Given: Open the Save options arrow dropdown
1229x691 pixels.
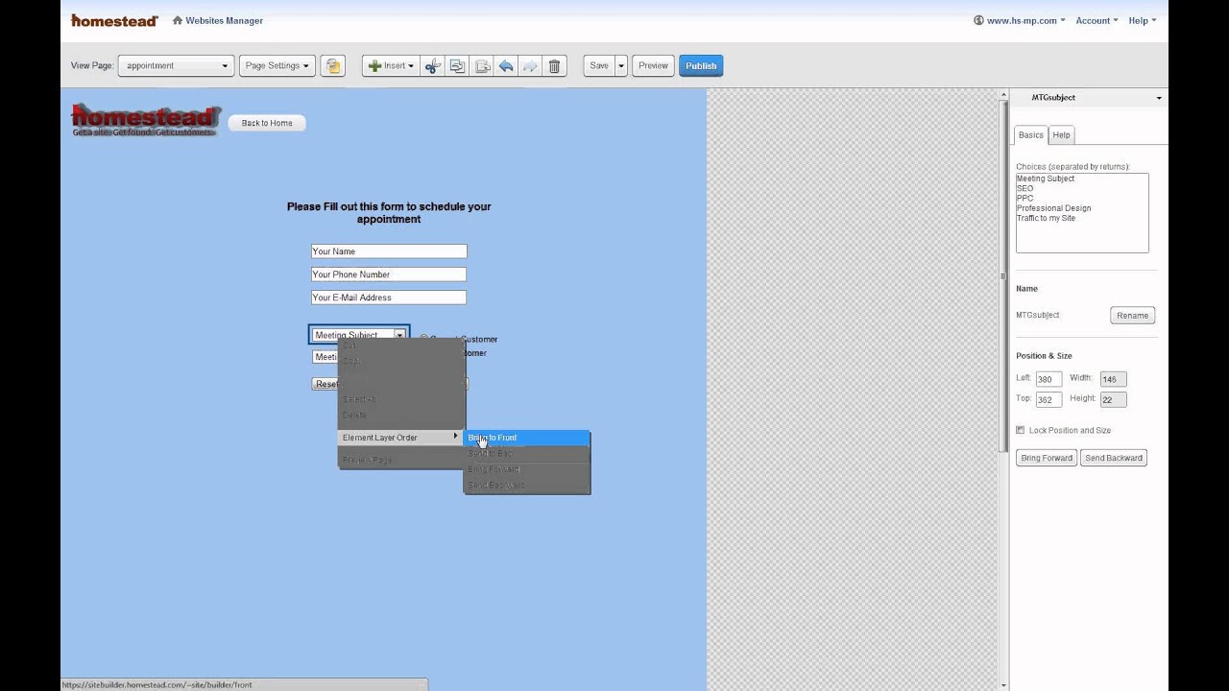Looking at the screenshot, I should pos(621,66).
